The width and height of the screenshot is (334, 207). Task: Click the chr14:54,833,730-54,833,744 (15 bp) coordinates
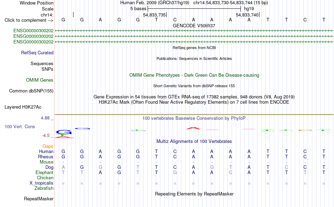(x=231, y=3)
